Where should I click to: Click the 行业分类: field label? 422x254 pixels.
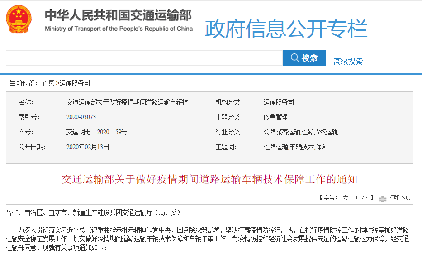[x=230, y=132]
